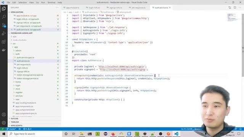244x137 pixels.
Task: Open editor more actions menu
Action: point(240,8)
